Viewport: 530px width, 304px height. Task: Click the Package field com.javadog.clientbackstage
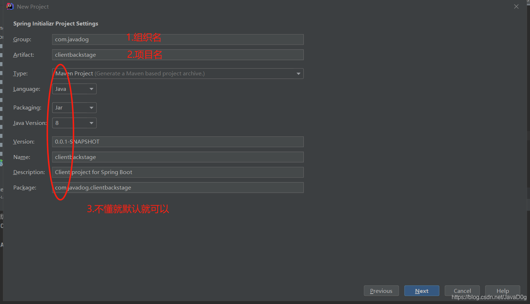click(178, 188)
